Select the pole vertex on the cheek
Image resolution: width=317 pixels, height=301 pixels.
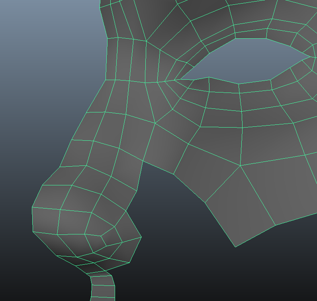pos(241,166)
